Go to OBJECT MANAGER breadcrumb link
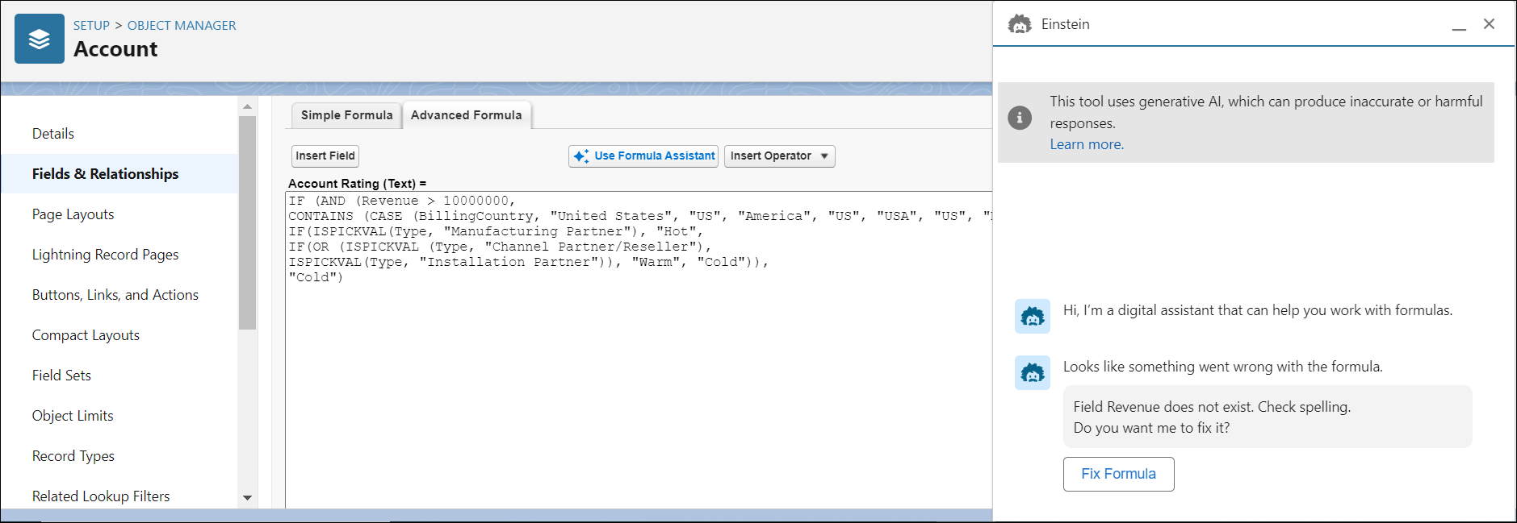This screenshot has height=523, width=1517. (x=182, y=26)
